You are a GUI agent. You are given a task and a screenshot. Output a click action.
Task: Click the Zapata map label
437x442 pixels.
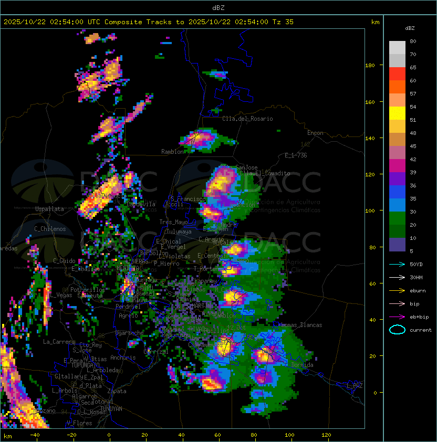[x=117, y=391]
